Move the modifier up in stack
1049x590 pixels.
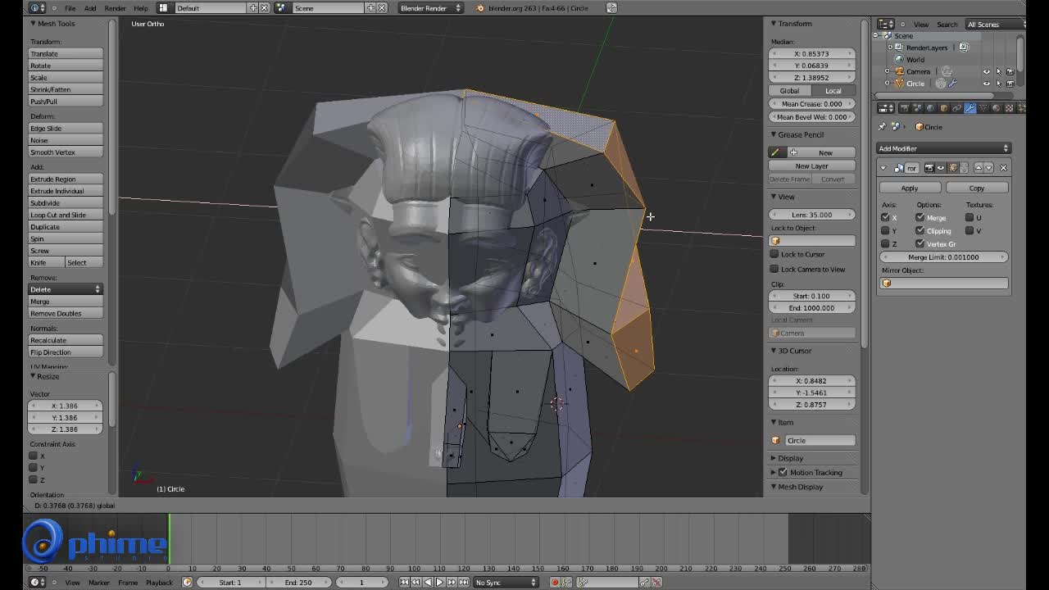(978, 168)
